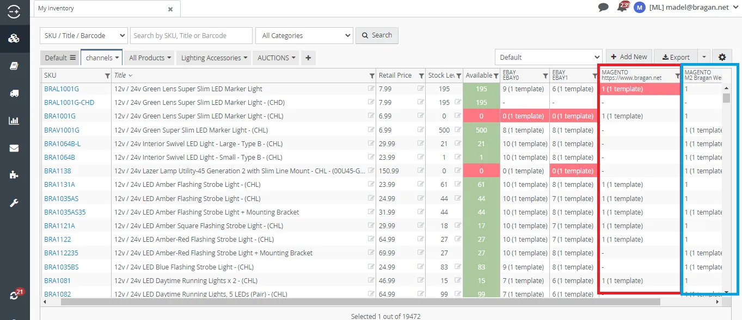Edit title of BRAL1001G row
The image size is (742, 320).
[x=371, y=89]
